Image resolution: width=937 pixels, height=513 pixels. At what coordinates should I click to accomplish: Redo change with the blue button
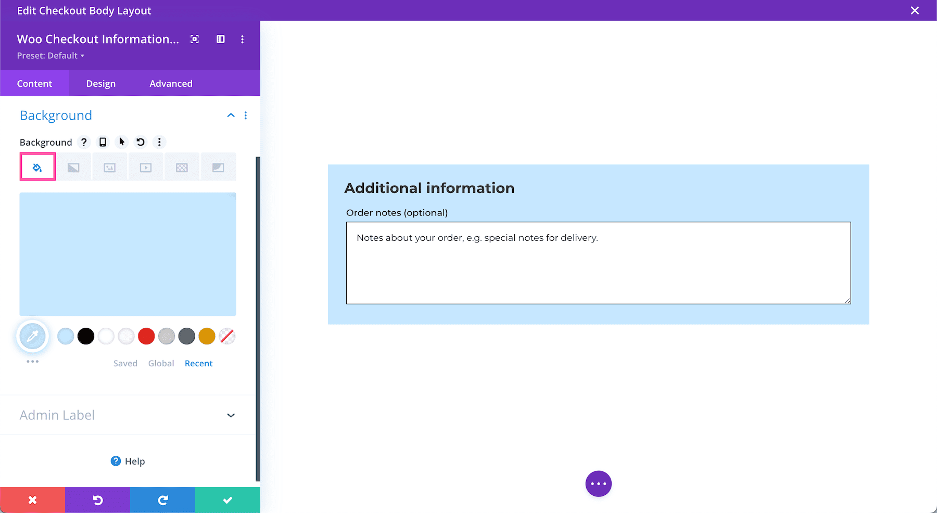[x=162, y=500]
